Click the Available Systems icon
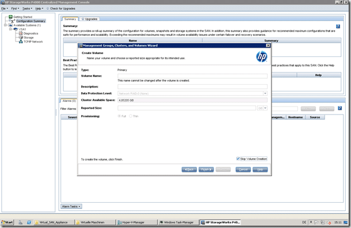The height and width of the screenshot is (228, 351). [x=10, y=25]
